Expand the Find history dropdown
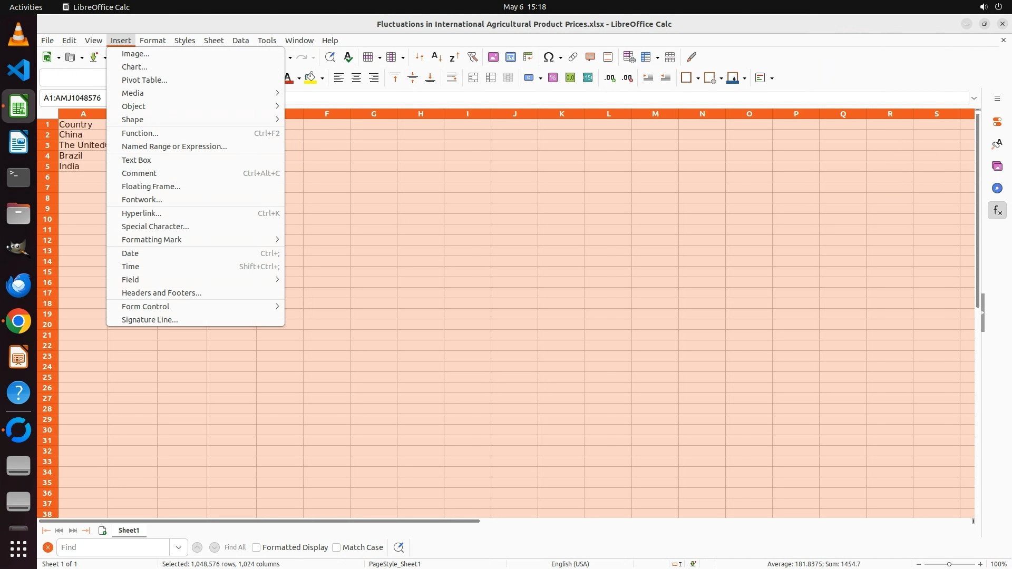1012x569 pixels. point(179,547)
